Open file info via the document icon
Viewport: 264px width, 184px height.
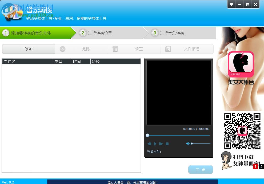[168, 49]
